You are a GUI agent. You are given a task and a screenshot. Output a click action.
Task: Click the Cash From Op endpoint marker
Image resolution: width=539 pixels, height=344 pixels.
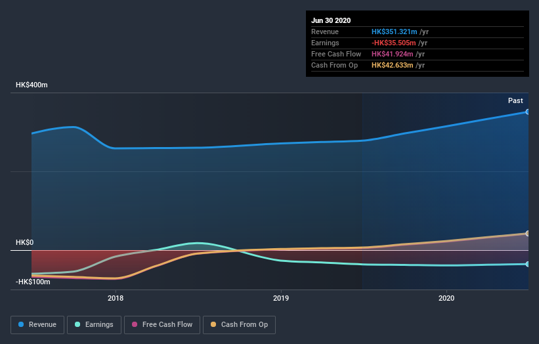pyautogui.click(x=527, y=234)
